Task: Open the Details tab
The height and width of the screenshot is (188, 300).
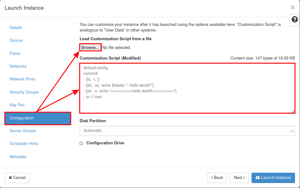Action: (16, 27)
